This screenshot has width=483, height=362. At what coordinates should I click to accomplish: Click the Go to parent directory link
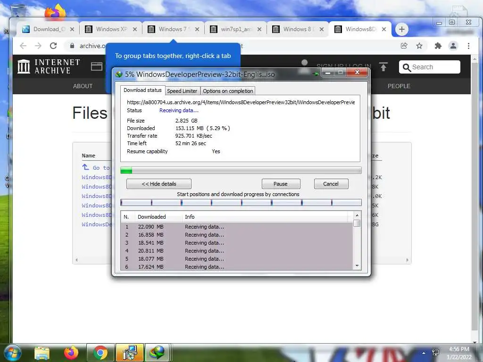click(x=96, y=167)
